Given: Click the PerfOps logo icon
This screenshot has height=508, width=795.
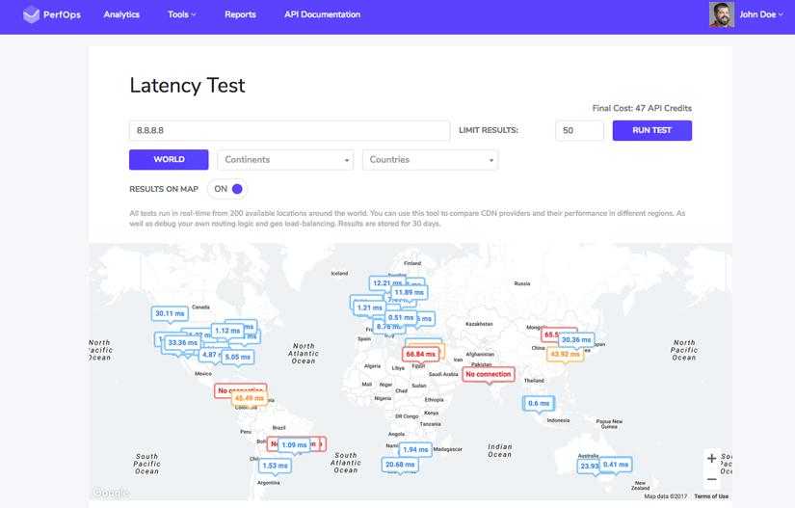Looking at the screenshot, I should pyautogui.click(x=31, y=14).
